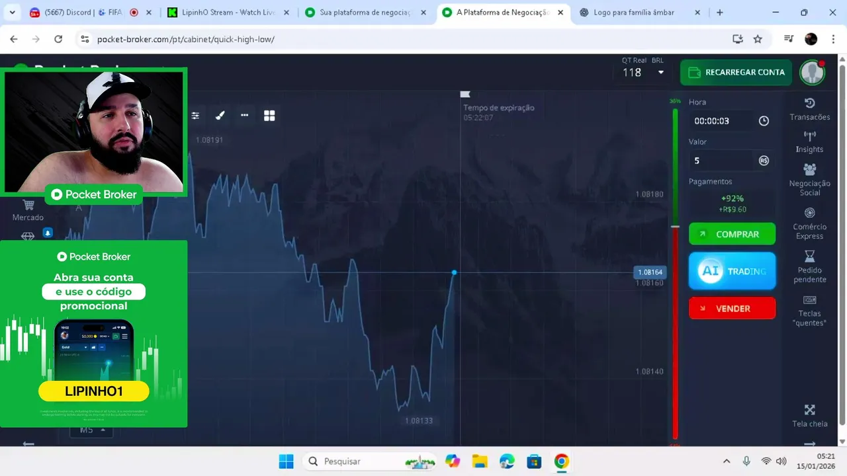Open a new browser tab
Screen dimensions: 847x476
tap(720, 13)
